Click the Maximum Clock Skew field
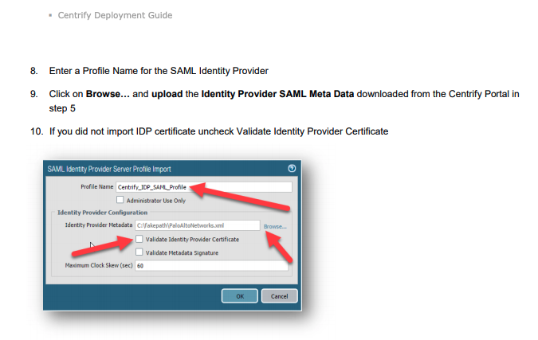Image resolution: width=538 pixels, height=340 pixels. click(211, 266)
